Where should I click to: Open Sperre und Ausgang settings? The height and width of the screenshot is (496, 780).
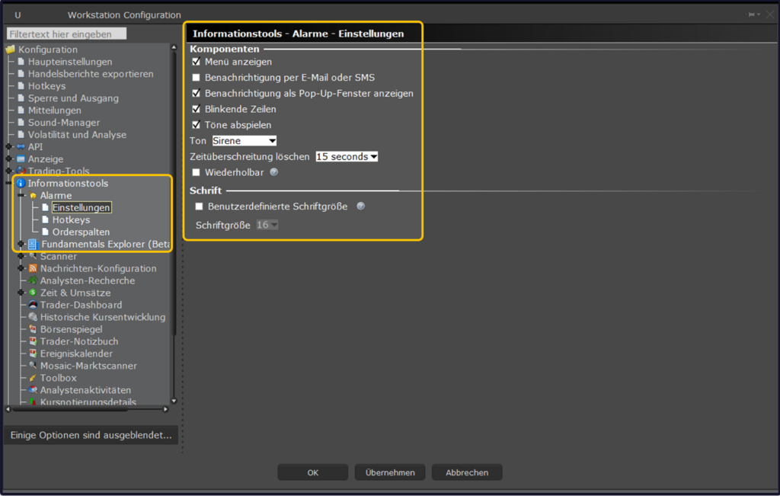click(73, 98)
